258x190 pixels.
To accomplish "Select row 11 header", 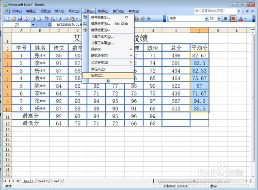I will [x=7, y=116].
